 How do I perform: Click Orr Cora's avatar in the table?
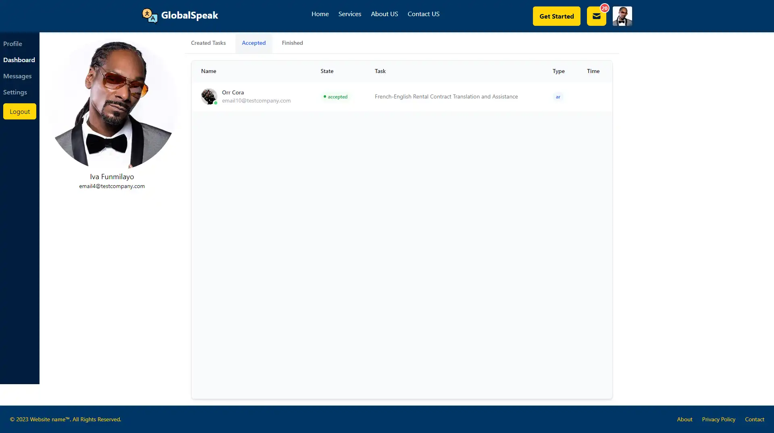pos(209,96)
